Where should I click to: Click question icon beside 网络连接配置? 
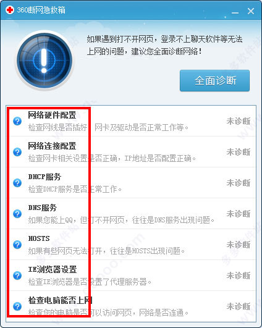17,152
